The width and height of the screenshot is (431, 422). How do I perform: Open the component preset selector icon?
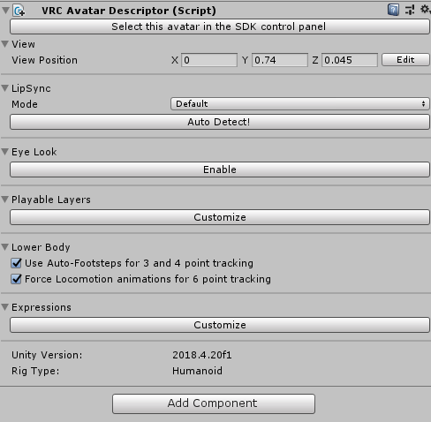tap(410, 10)
